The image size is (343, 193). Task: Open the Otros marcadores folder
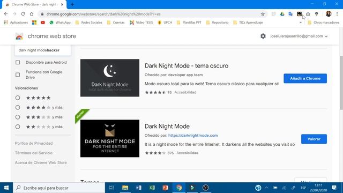pos(323,23)
